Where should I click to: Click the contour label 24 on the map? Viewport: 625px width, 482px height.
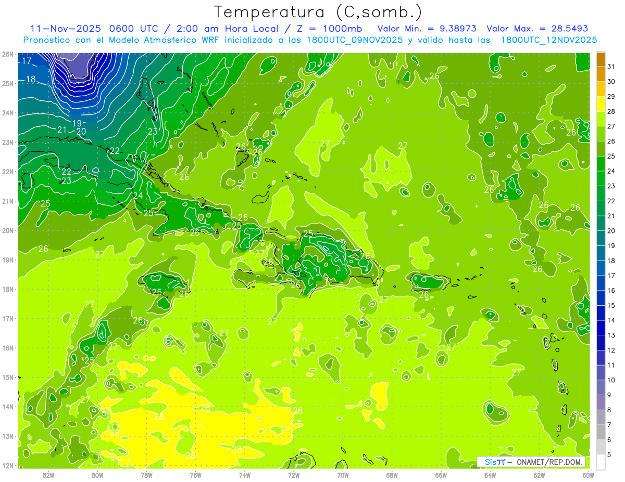[x=137, y=196]
